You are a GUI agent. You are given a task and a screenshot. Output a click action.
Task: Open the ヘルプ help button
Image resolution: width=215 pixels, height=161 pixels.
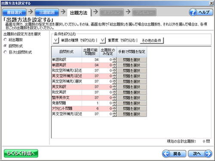[x=201, y=12]
